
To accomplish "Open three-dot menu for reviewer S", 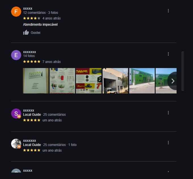I will pyautogui.click(x=168, y=113).
